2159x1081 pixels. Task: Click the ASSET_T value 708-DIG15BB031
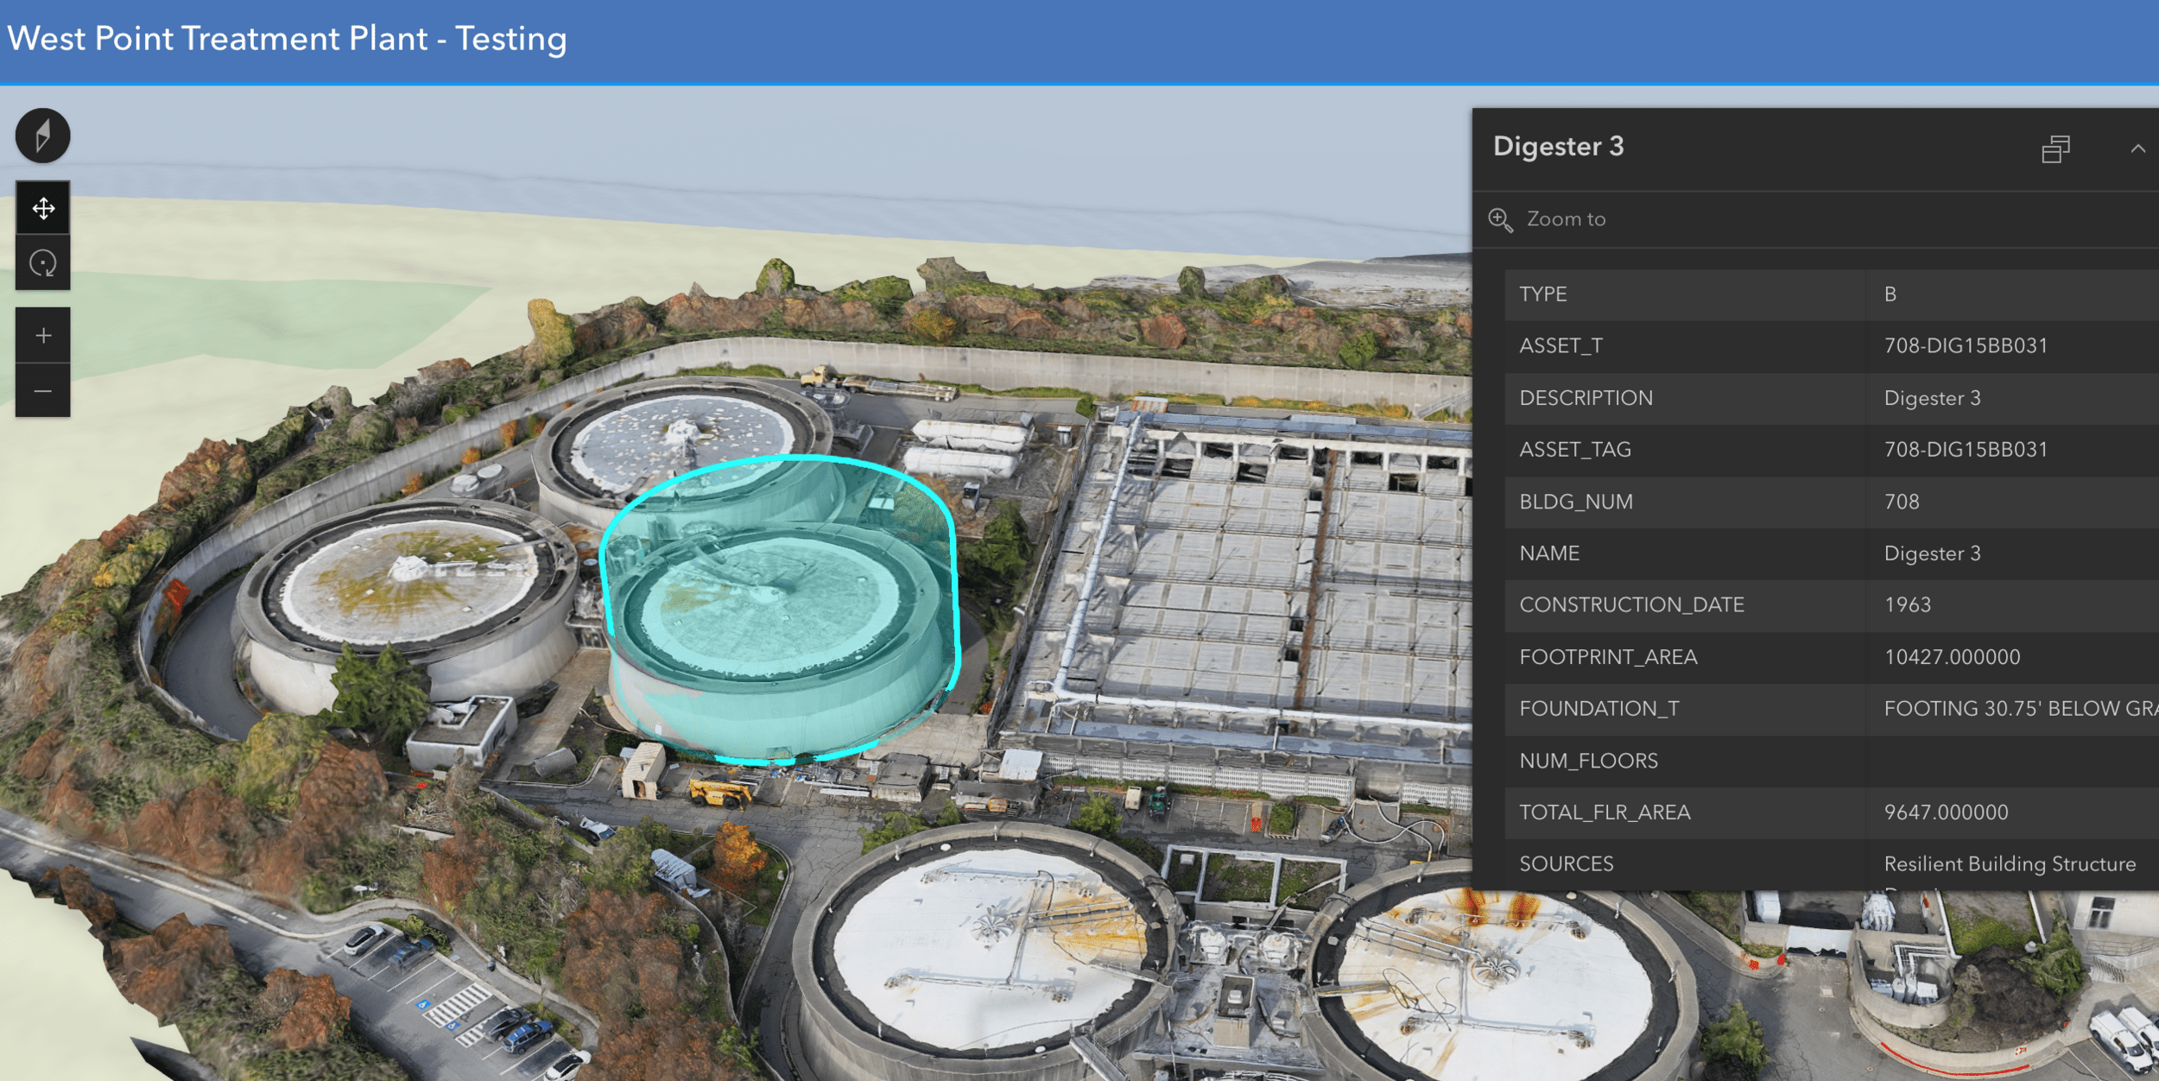click(x=1966, y=346)
